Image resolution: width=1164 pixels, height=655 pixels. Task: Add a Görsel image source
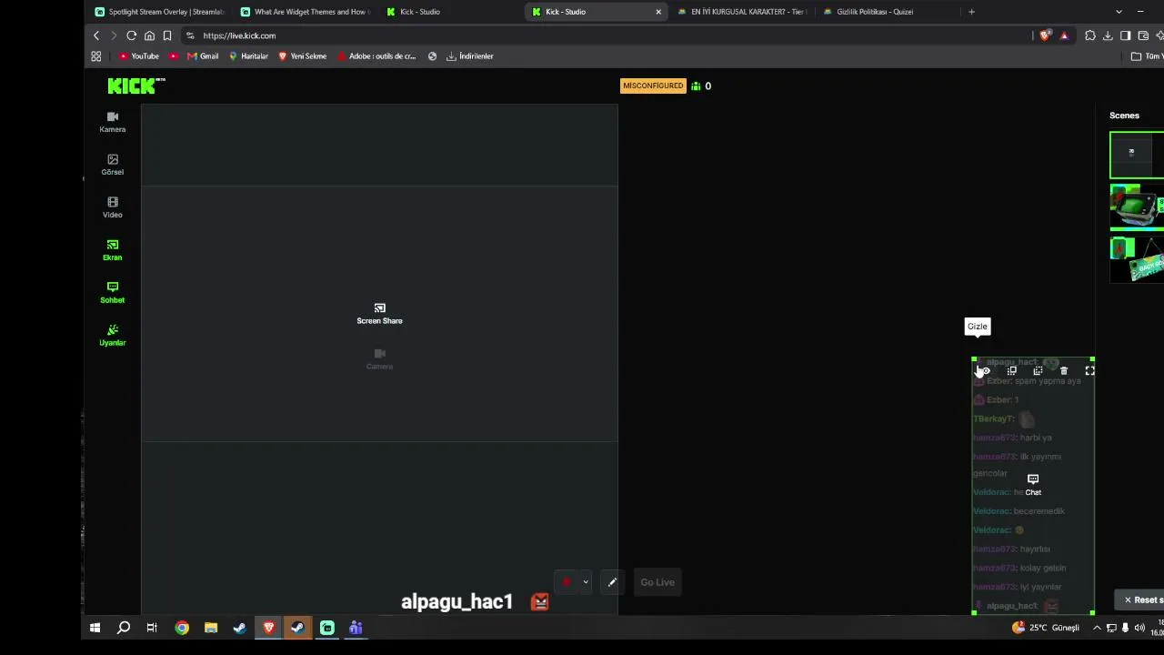tap(113, 165)
